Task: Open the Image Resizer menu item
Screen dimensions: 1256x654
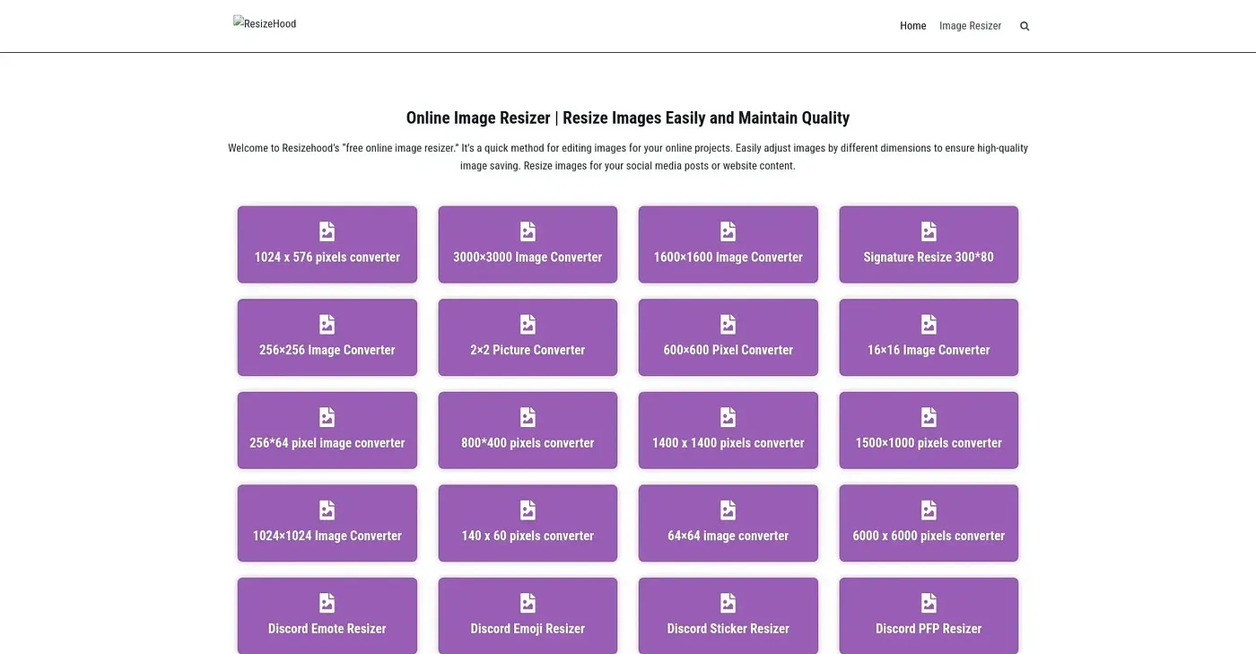Action: click(970, 26)
